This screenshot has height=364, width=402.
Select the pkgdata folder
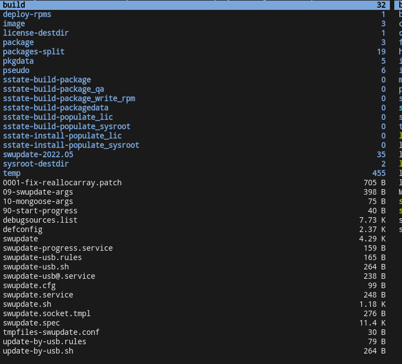click(18, 61)
